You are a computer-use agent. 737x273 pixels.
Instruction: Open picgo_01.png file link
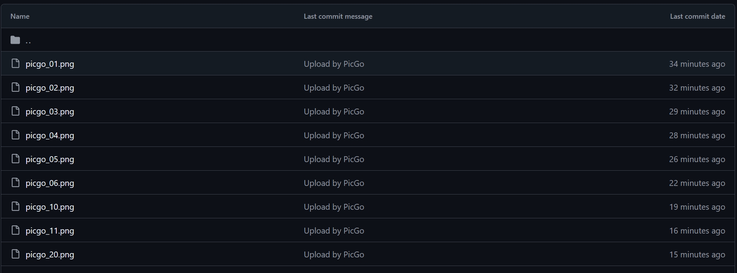click(50, 64)
